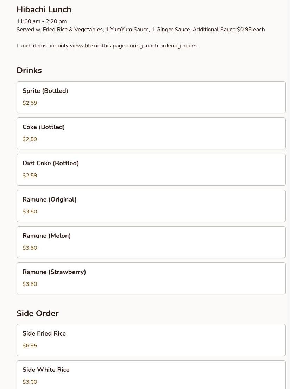Click the Hibachi Lunch section heading
Screen dimensions: 297x389
click(44, 9)
